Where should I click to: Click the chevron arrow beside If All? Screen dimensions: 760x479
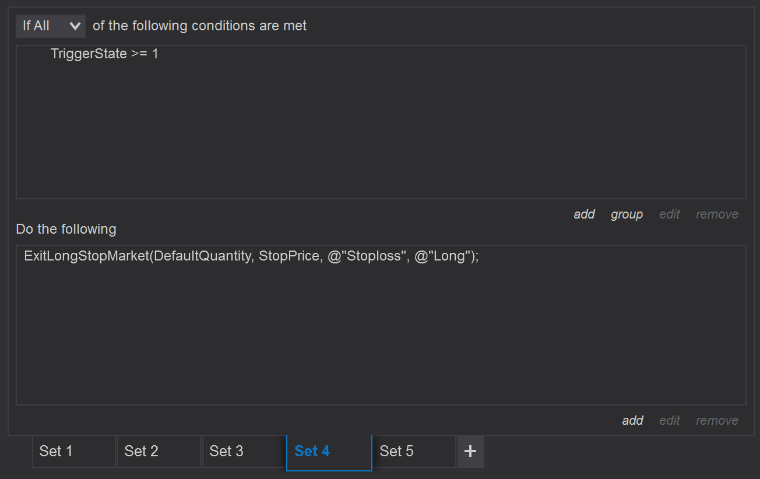pos(75,26)
